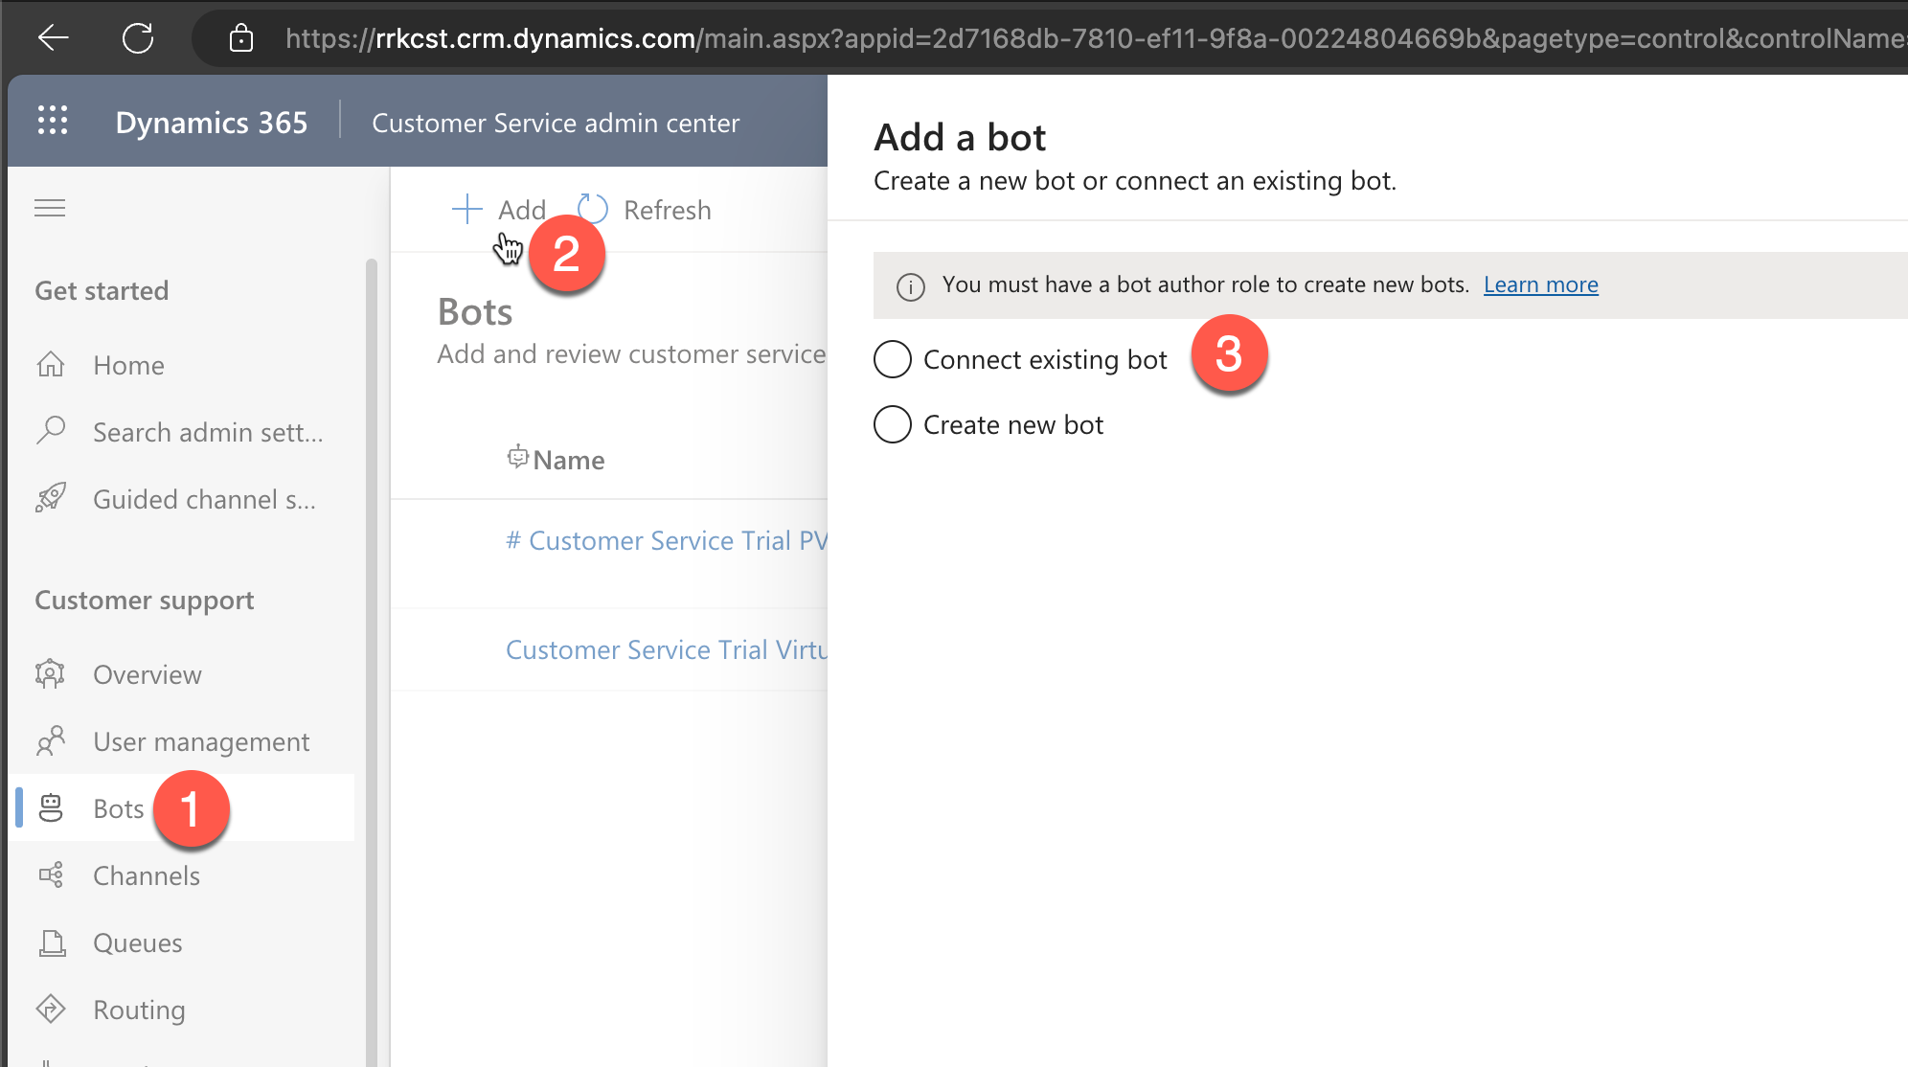Collapse the sidebar with the hamburger menu icon

50,208
